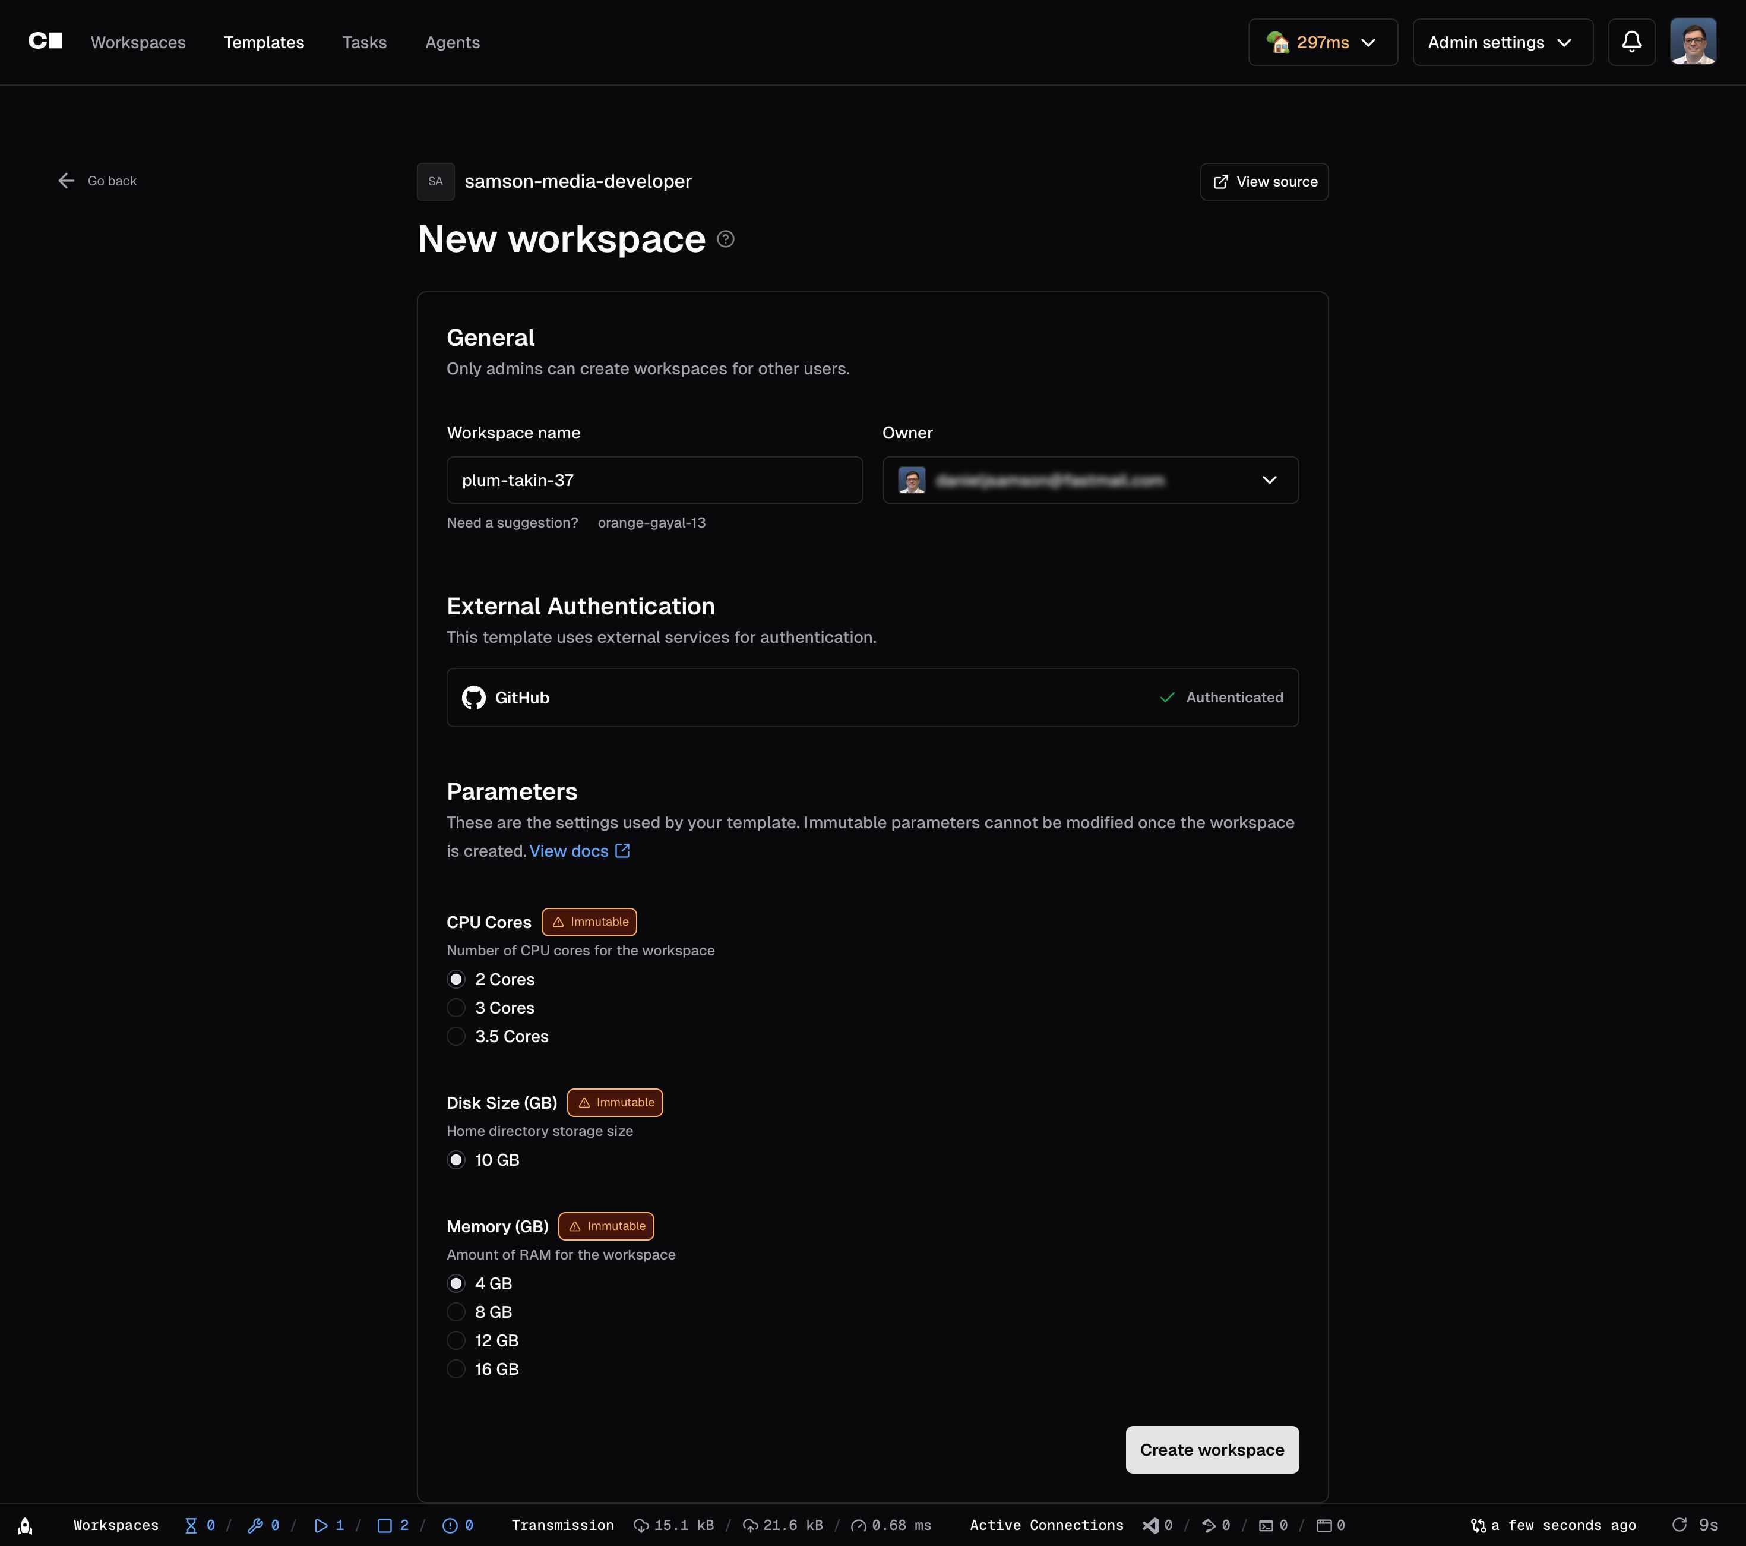
Task: Click the external link icon after View docs
Action: [x=623, y=851]
